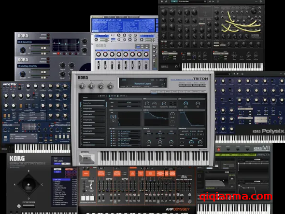Click the Triton amp Pan knob
The width and height of the screenshot is (285, 214).
198,103
